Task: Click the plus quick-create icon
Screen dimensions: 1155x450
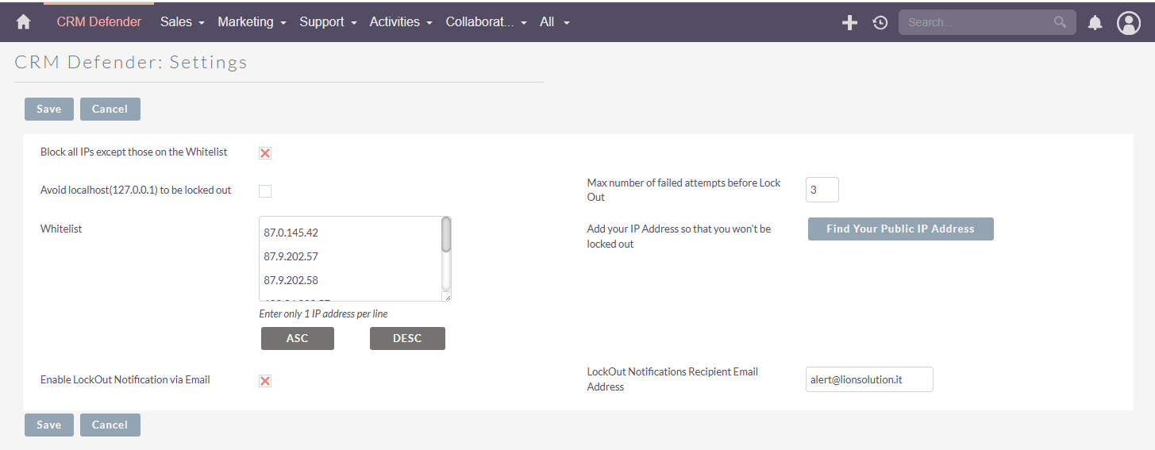Action: coord(849,22)
